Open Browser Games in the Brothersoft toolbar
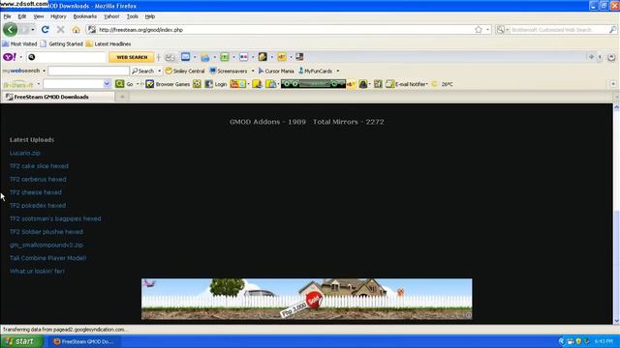Image resolution: width=620 pixels, height=348 pixels. click(x=168, y=84)
